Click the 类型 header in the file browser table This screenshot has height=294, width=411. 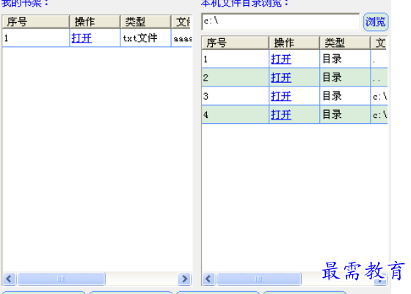pyautogui.click(x=345, y=43)
